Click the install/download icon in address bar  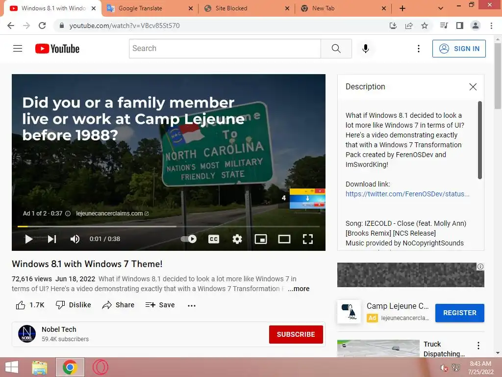point(393,26)
